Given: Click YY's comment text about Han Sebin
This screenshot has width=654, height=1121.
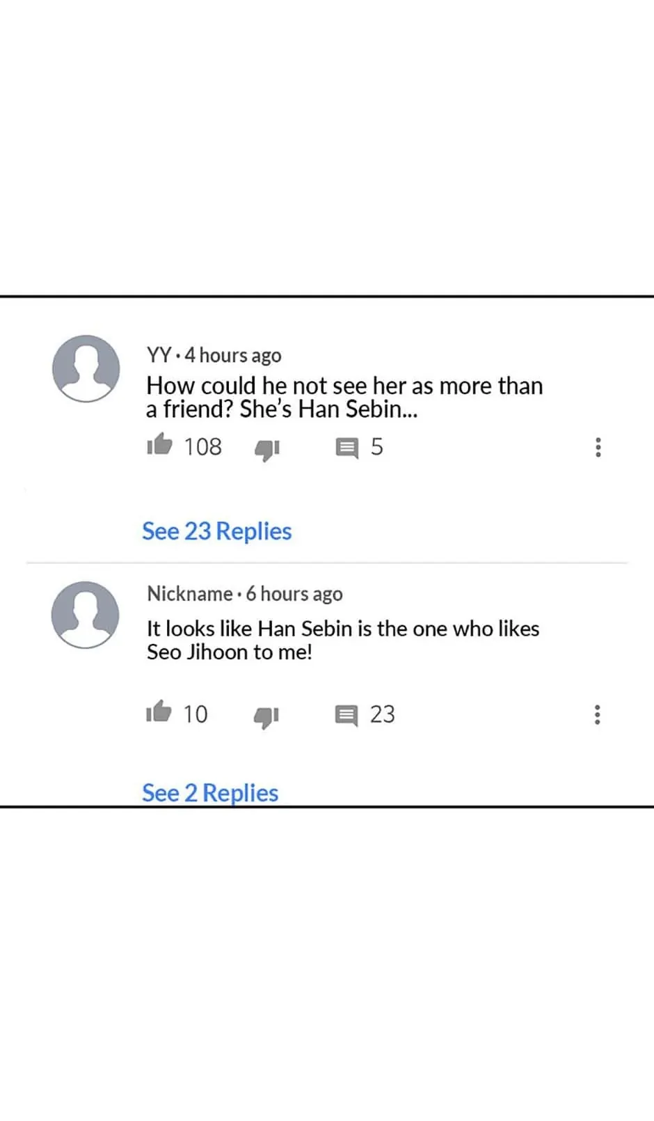Looking at the screenshot, I should point(344,397).
